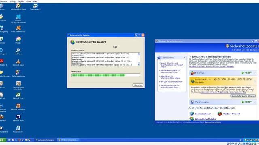
Task: Open the TeamViewer desktop shortcut
Action: [35, 7]
